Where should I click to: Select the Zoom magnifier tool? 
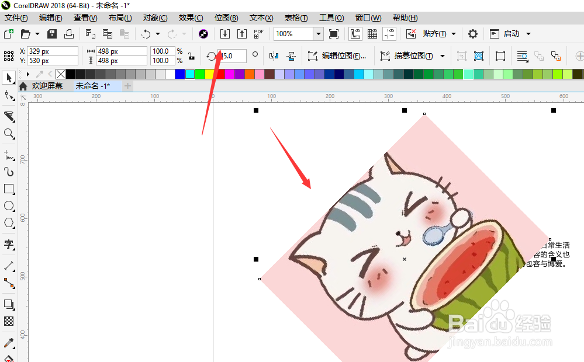(x=9, y=134)
